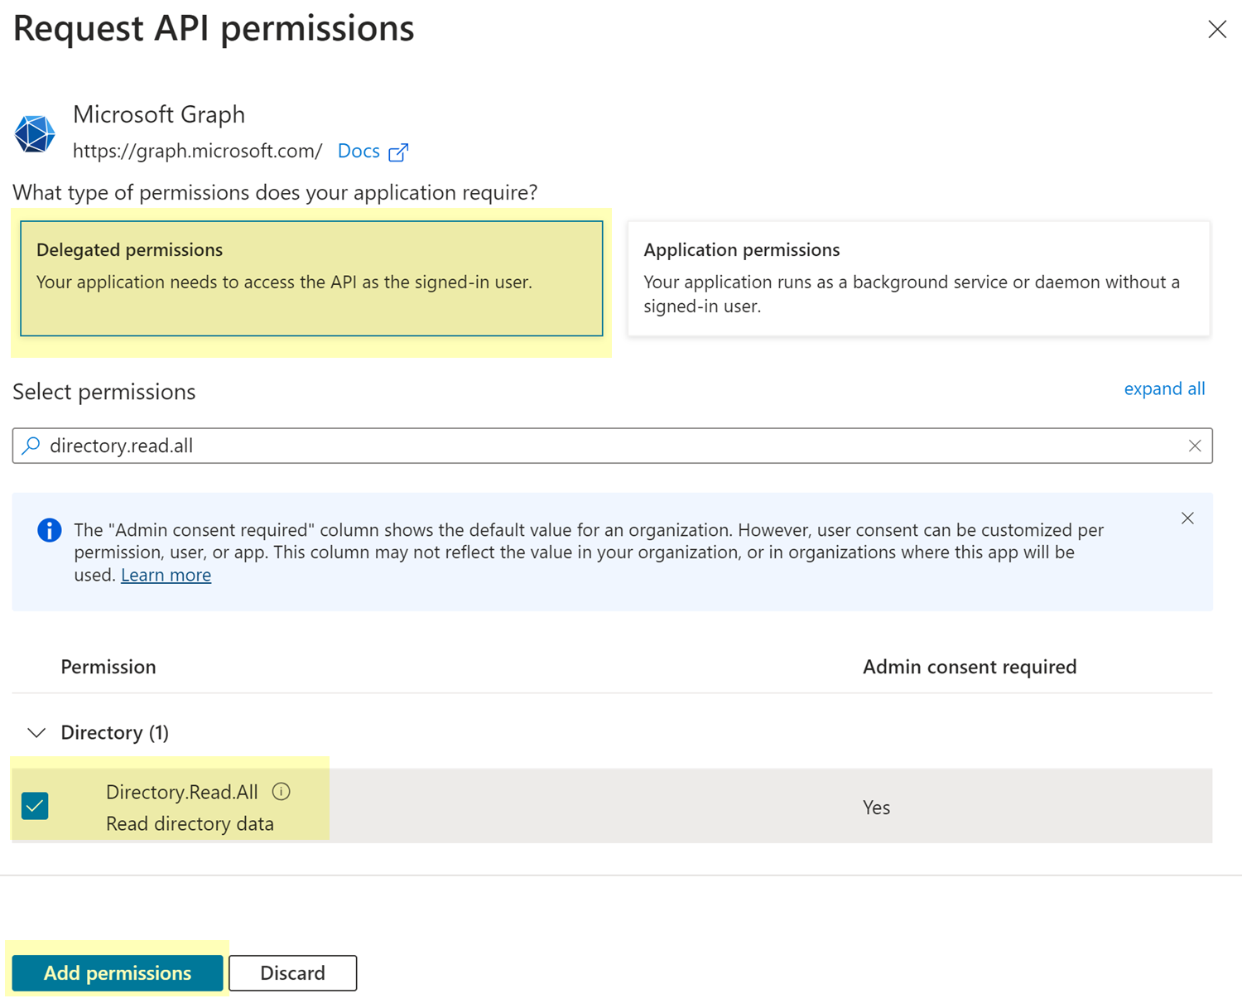This screenshot has width=1242, height=1008.
Task: Show info tooltip for Directory.Read.All
Action: point(282,792)
